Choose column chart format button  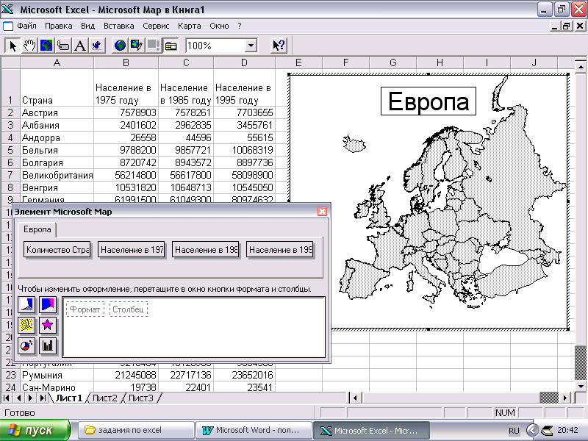[48, 345]
